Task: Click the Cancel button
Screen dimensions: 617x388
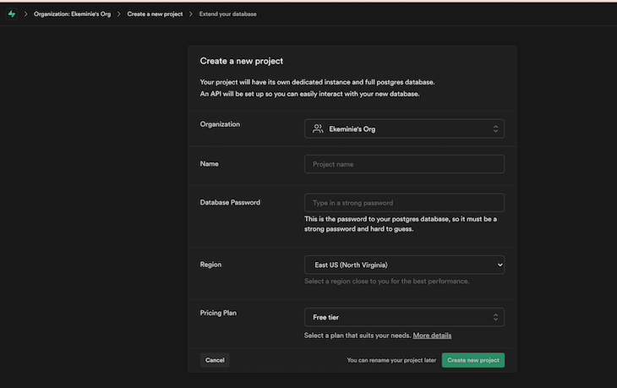Action: (x=215, y=360)
